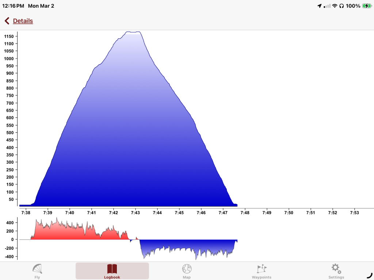
Task: Tap the 12:16 PM clock
Action: (13, 6)
